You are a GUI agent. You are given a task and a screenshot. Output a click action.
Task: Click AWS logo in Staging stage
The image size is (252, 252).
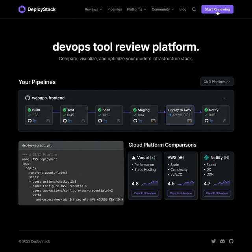(x=153, y=120)
